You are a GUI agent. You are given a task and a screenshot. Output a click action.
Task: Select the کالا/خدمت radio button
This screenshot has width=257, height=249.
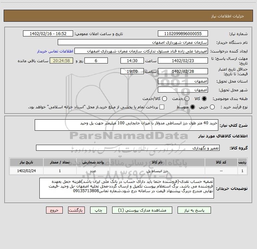165,99
